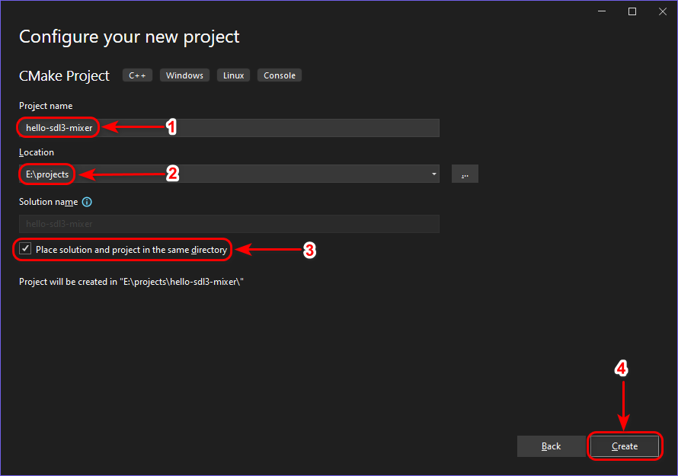Click the 'Project will be created in' path text
This screenshot has height=476, width=678.
coord(131,282)
